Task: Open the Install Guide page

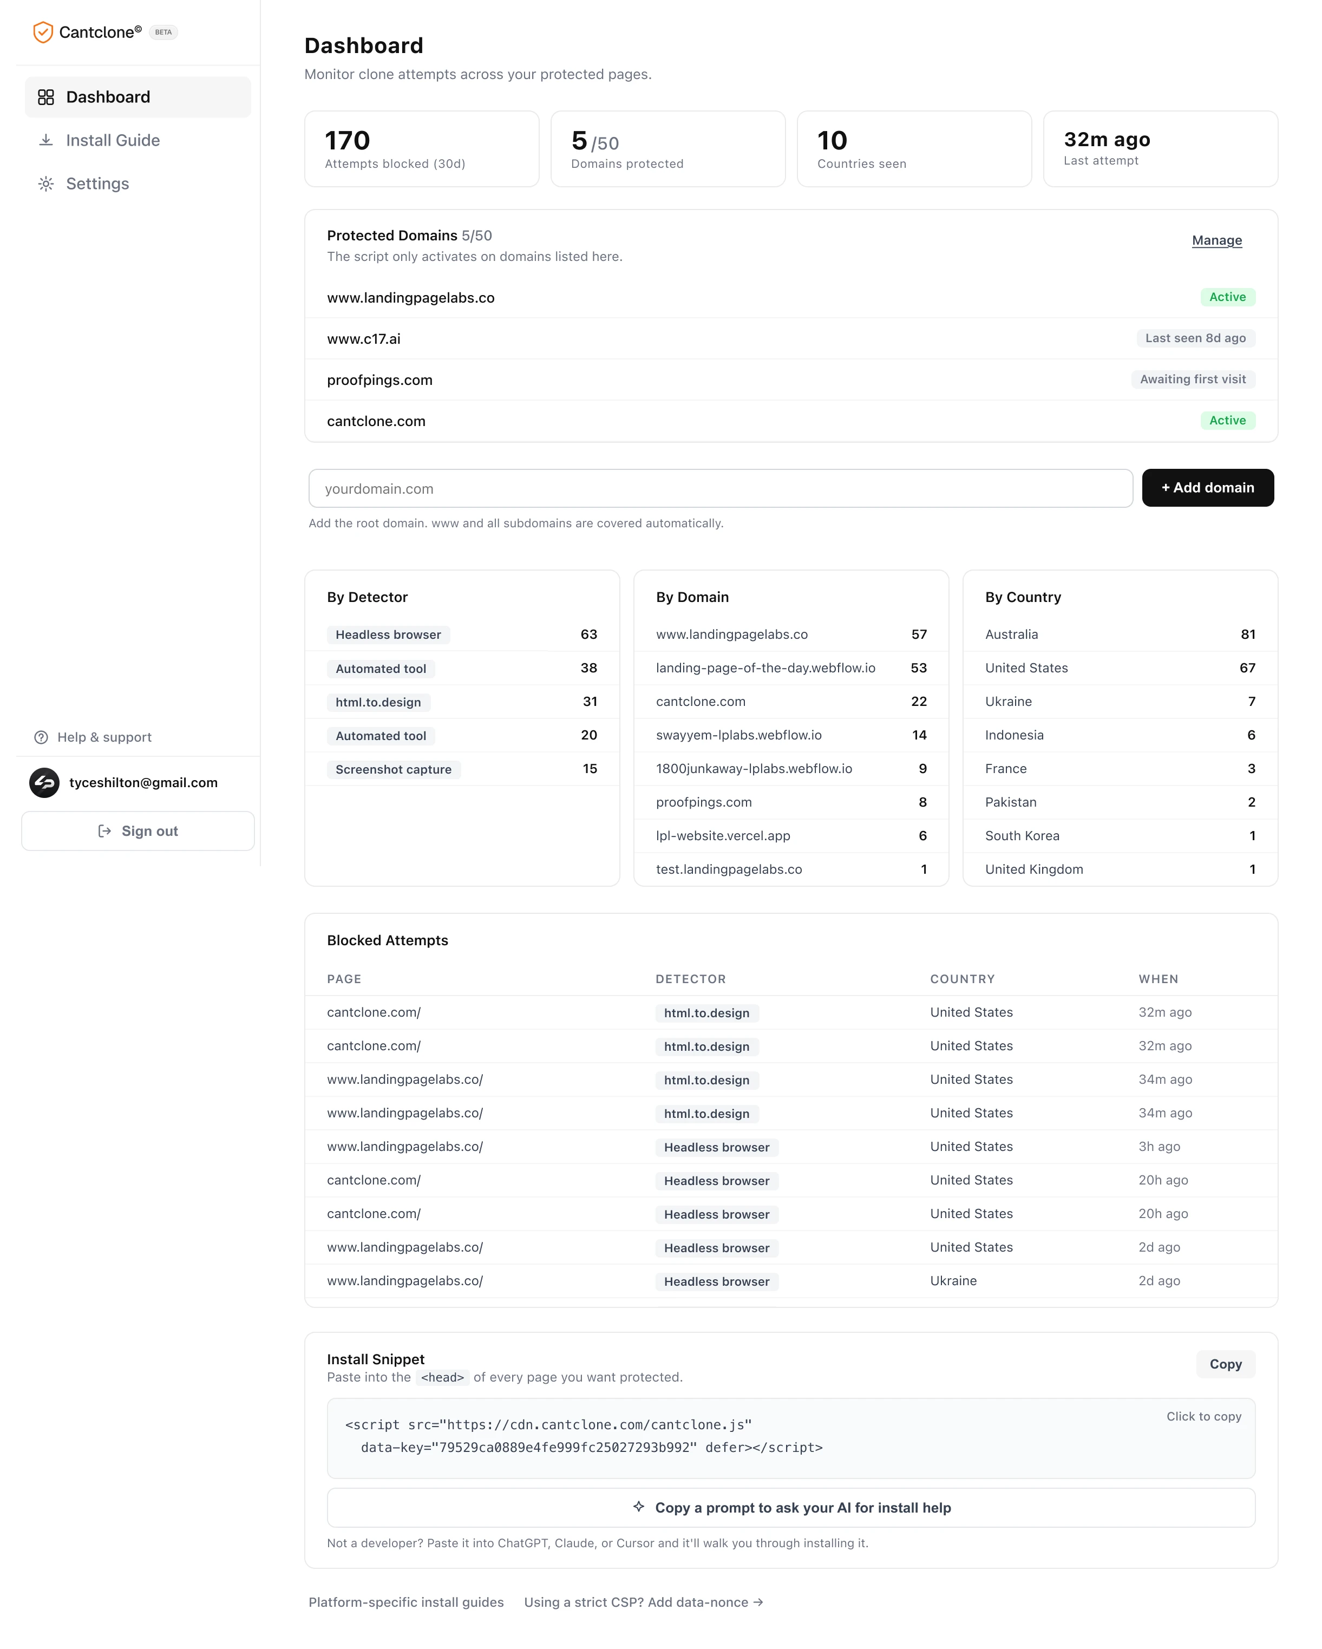Action: 138,140
